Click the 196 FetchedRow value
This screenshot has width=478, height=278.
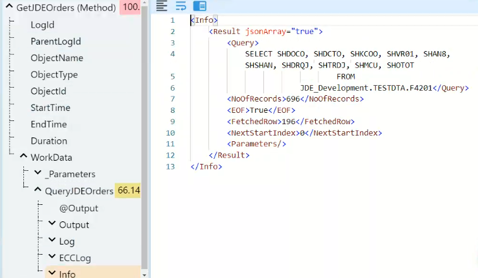pyautogui.click(x=289, y=122)
